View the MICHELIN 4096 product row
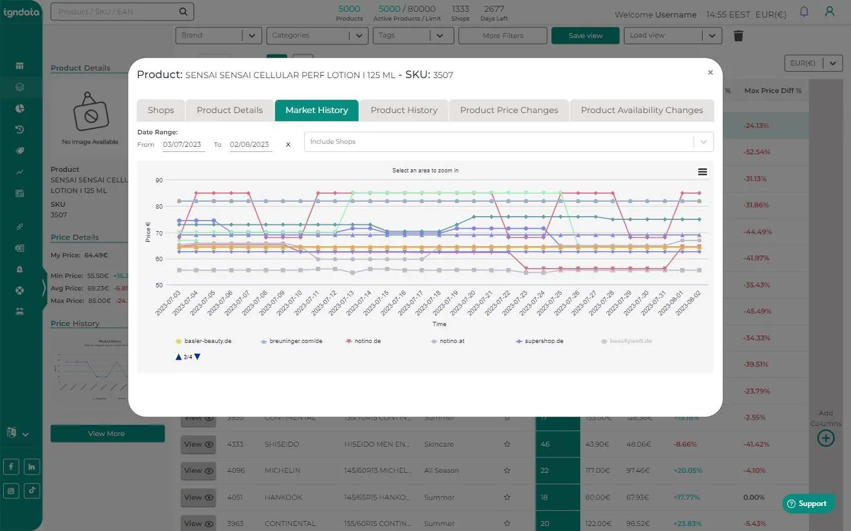This screenshot has width=851, height=531. pos(198,470)
